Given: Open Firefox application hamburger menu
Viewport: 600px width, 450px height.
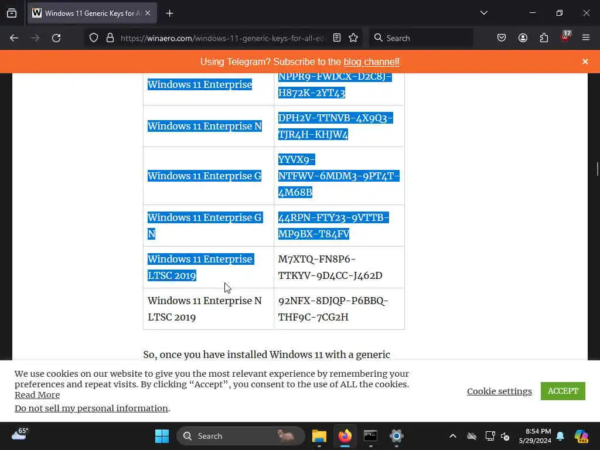Looking at the screenshot, I should (x=586, y=38).
